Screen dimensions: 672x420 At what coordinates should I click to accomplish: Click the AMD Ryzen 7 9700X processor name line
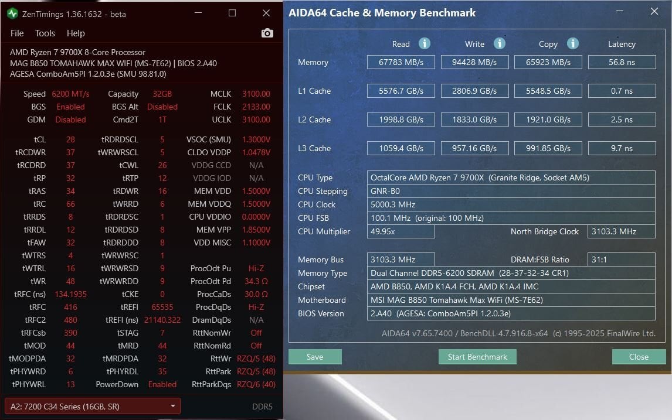click(77, 52)
